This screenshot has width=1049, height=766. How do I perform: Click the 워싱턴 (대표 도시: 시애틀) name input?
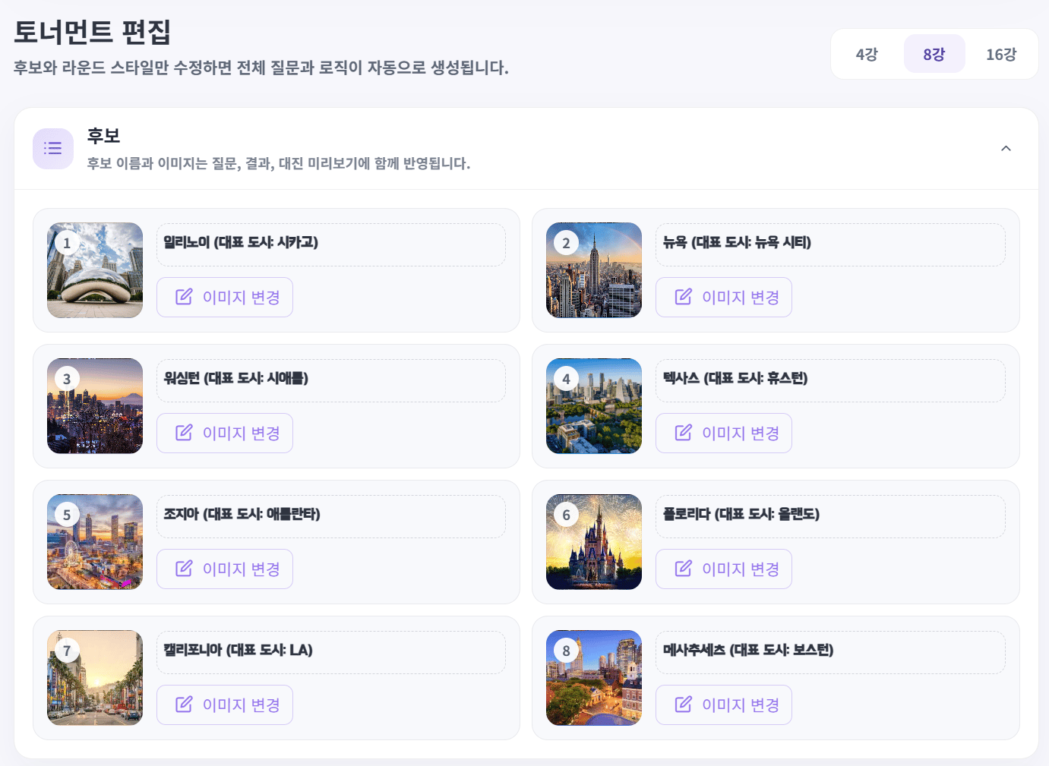point(331,380)
